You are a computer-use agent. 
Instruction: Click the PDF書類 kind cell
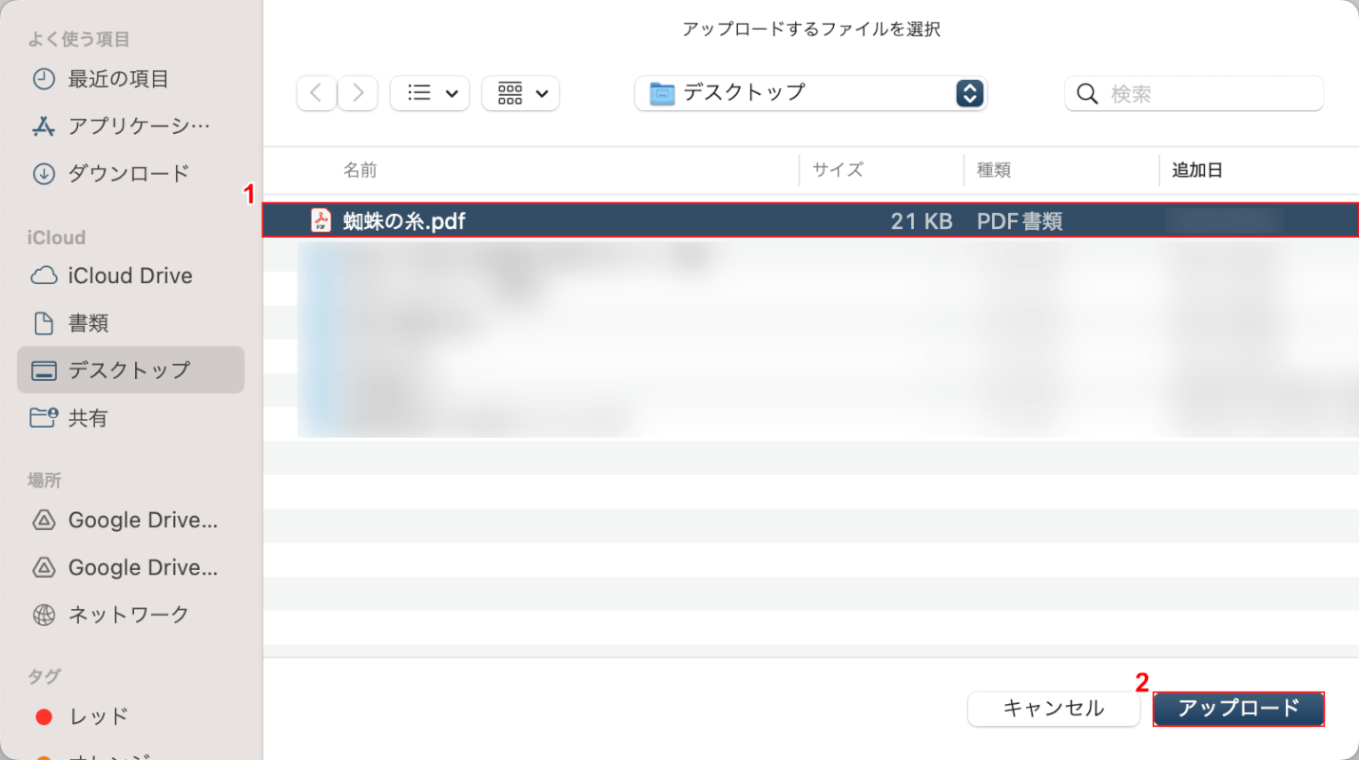click(1019, 221)
